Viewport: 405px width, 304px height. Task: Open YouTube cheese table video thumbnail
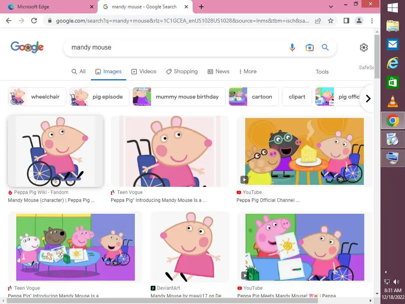pyautogui.click(x=305, y=151)
